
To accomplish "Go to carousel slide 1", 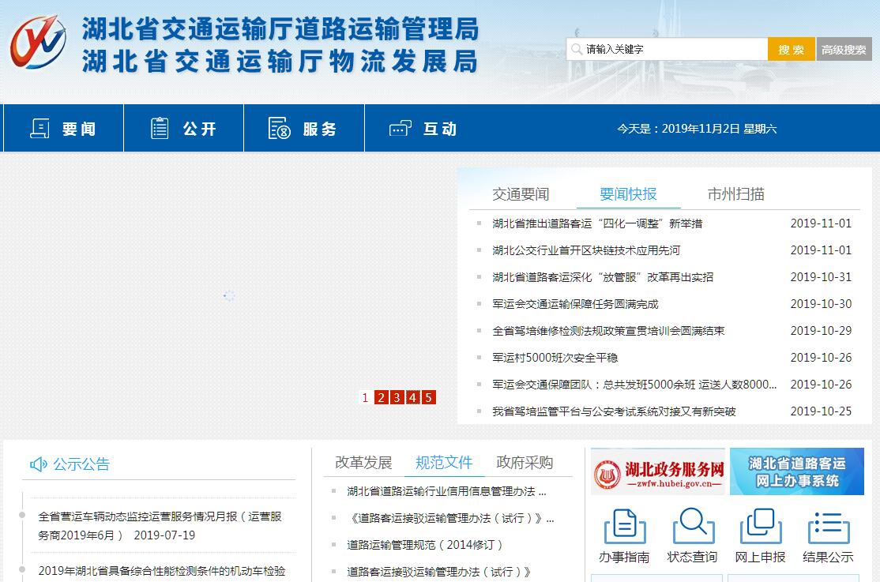I will [366, 397].
